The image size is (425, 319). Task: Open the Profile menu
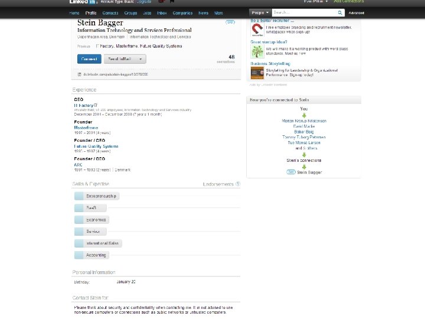point(91,13)
